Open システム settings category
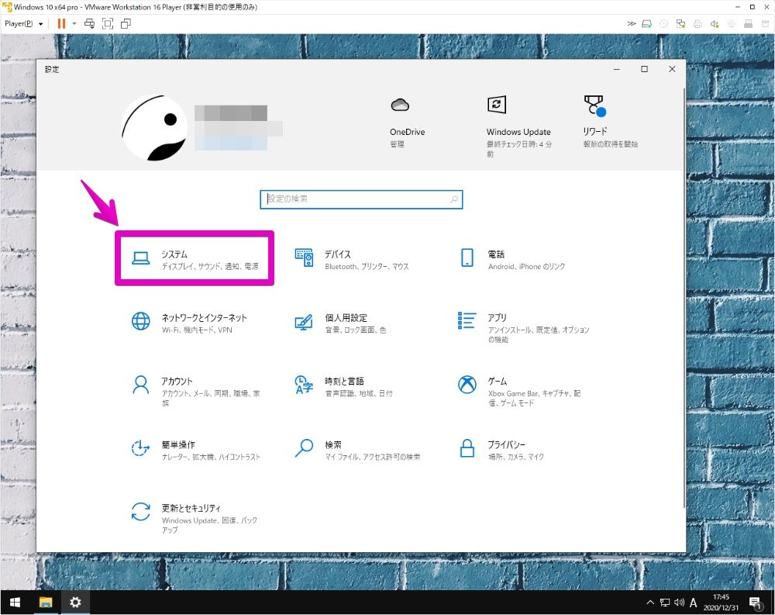This screenshot has width=775, height=615. [x=195, y=259]
